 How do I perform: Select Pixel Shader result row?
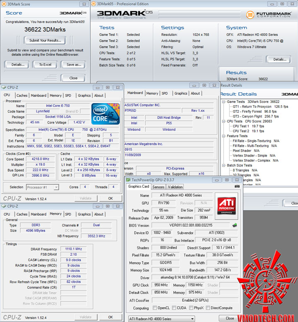(x=246, y=151)
